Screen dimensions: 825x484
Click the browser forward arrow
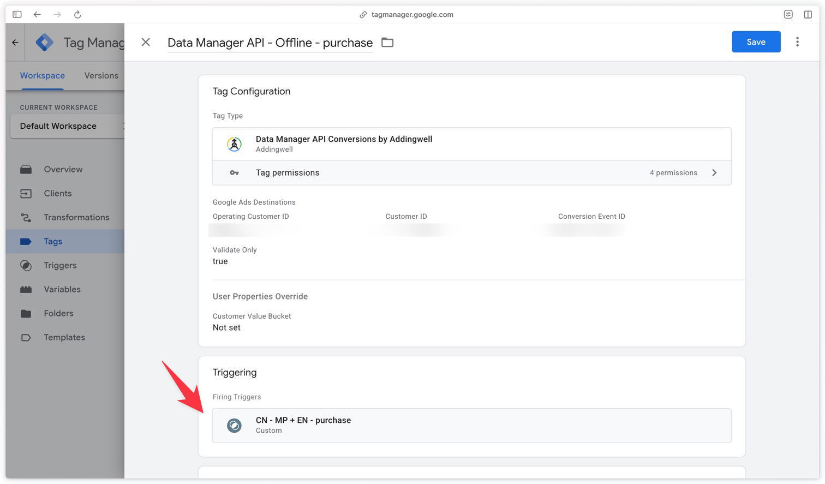point(57,15)
